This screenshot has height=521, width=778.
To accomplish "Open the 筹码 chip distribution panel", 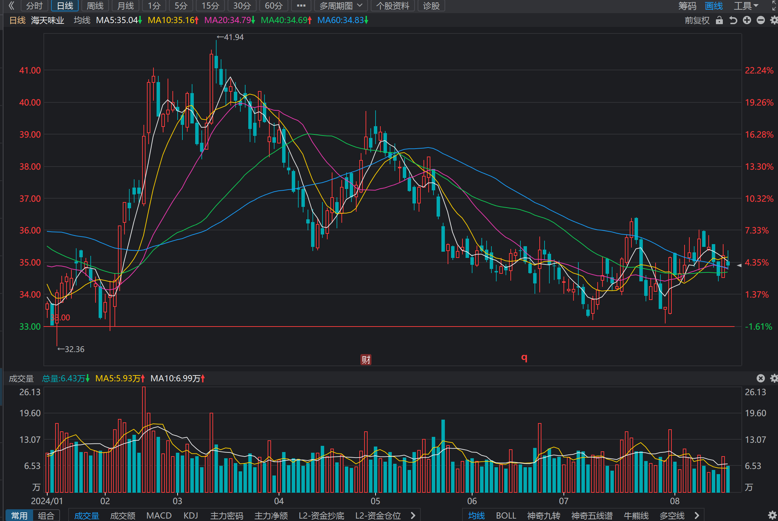I will [687, 6].
